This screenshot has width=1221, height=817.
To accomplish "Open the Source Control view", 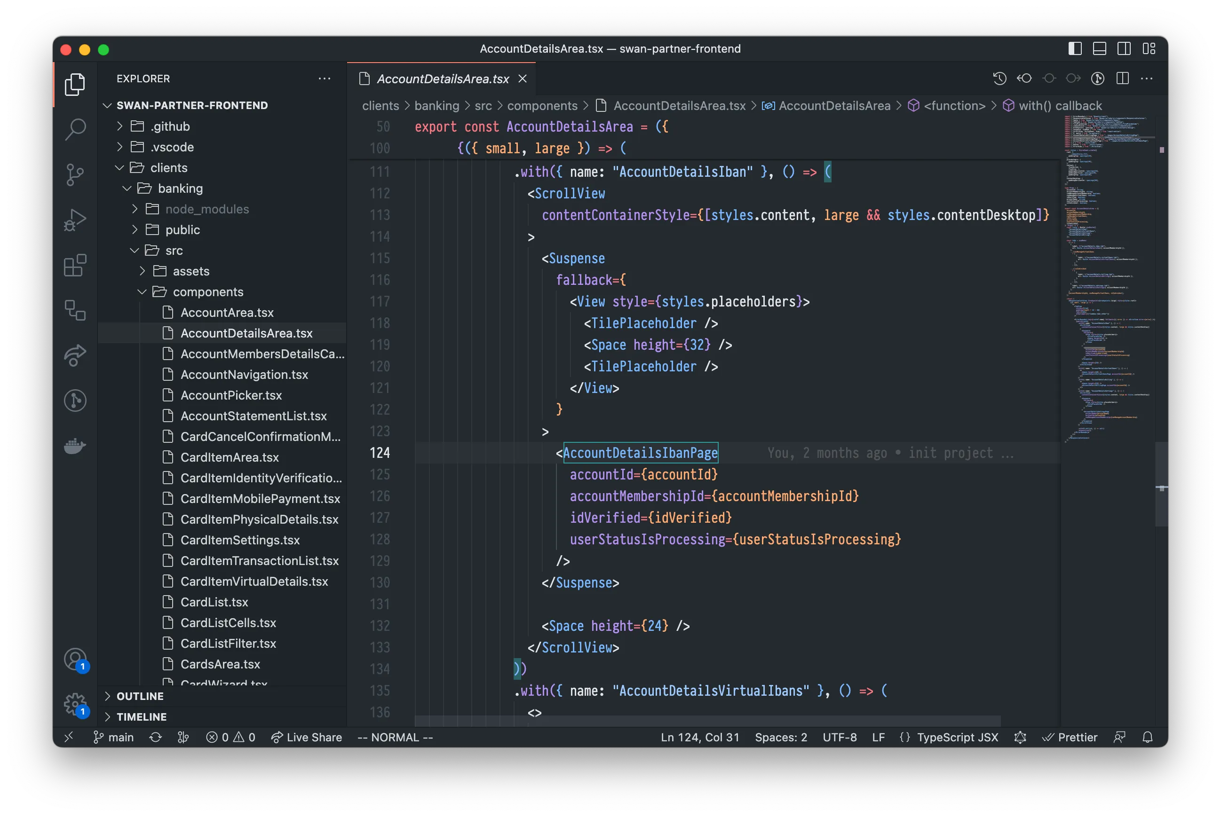I will click(75, 174).
